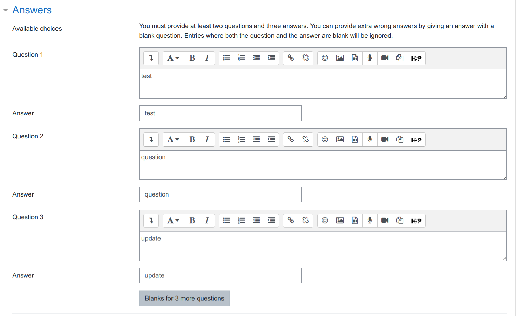The image size is (521, 316).
Task: Click the Blanks for 3 more questions button
Action: pos(184,298)
